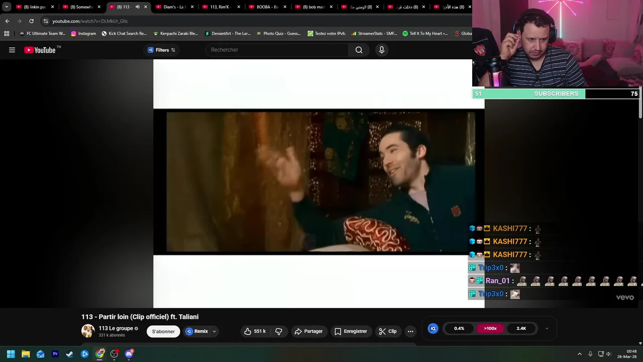Open the YouTube guide hamburger menu
This screenshot has width=643, height=362.
pyautogui.click(x=12, y=50)
